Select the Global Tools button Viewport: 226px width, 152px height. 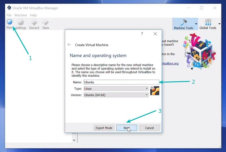point(208,24)
